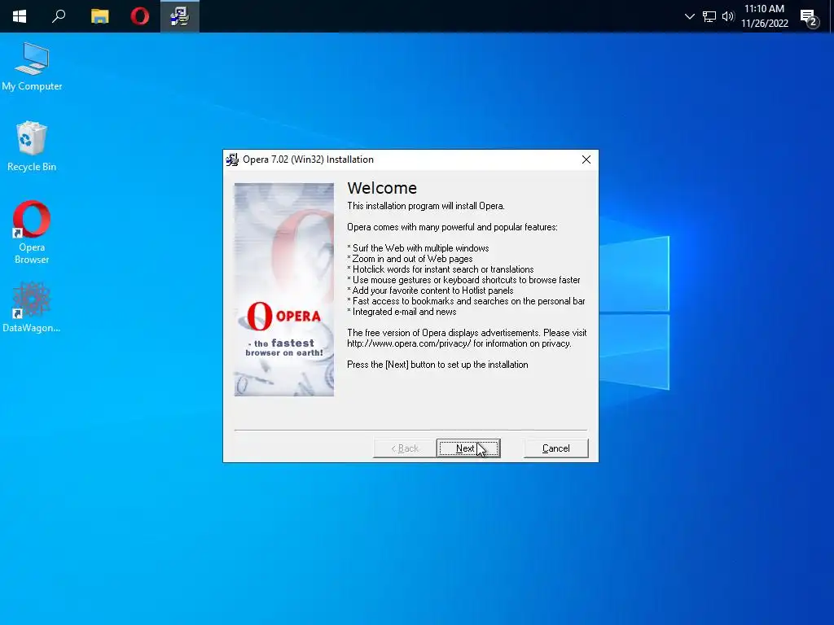This screenshot has height=625, width=834.
Task: Open the Windows Start menu
Action: coord(20,16)
